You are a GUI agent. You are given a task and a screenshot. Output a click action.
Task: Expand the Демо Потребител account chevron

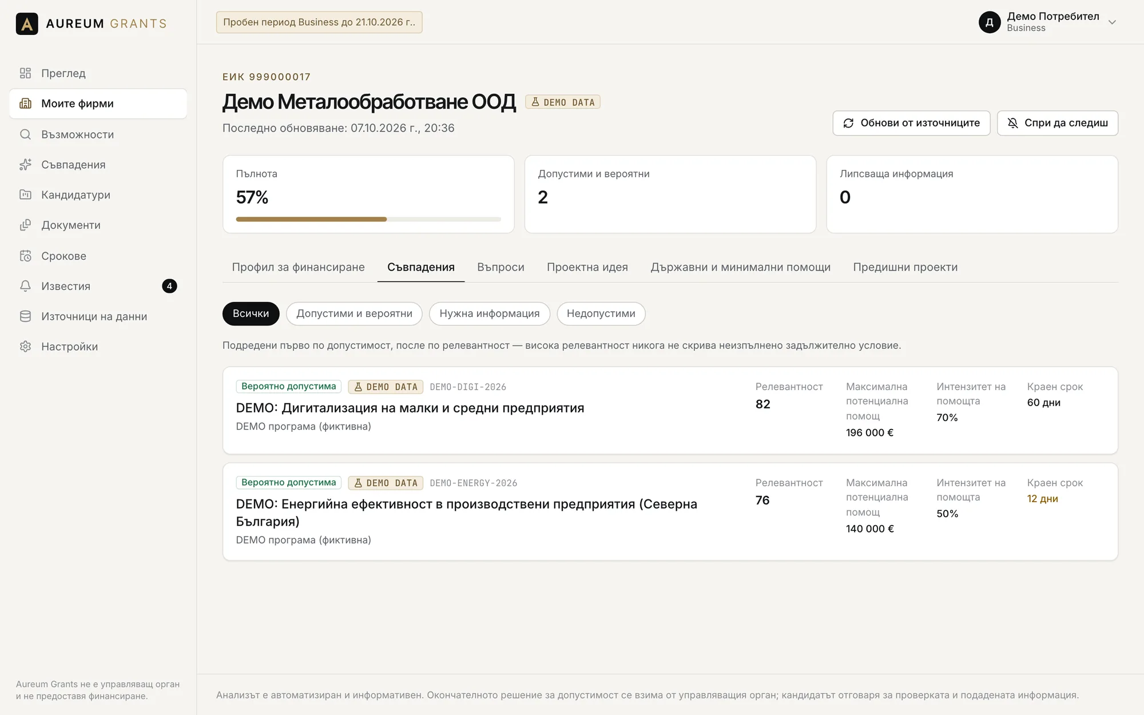coord(1112,22)
